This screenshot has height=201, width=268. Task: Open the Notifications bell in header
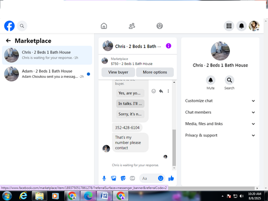coord(242,26)
